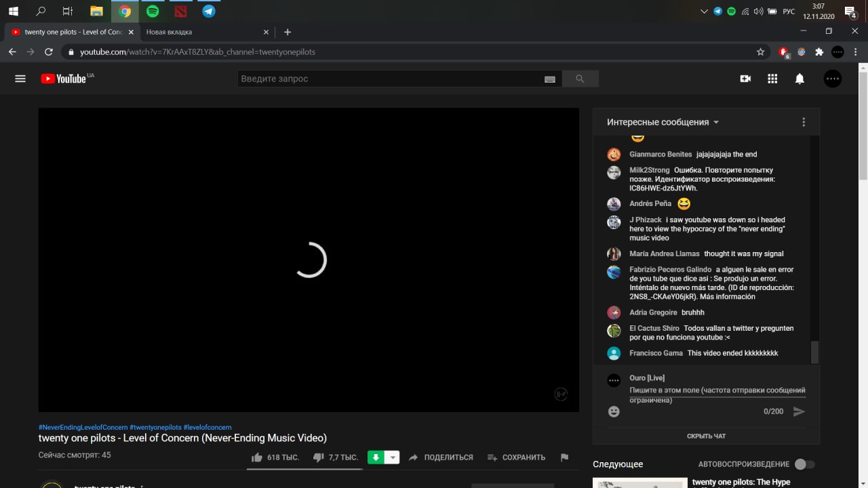Open the emoji picker in chat
This screenshot has width=868, height=488.
tap(614, 411)
